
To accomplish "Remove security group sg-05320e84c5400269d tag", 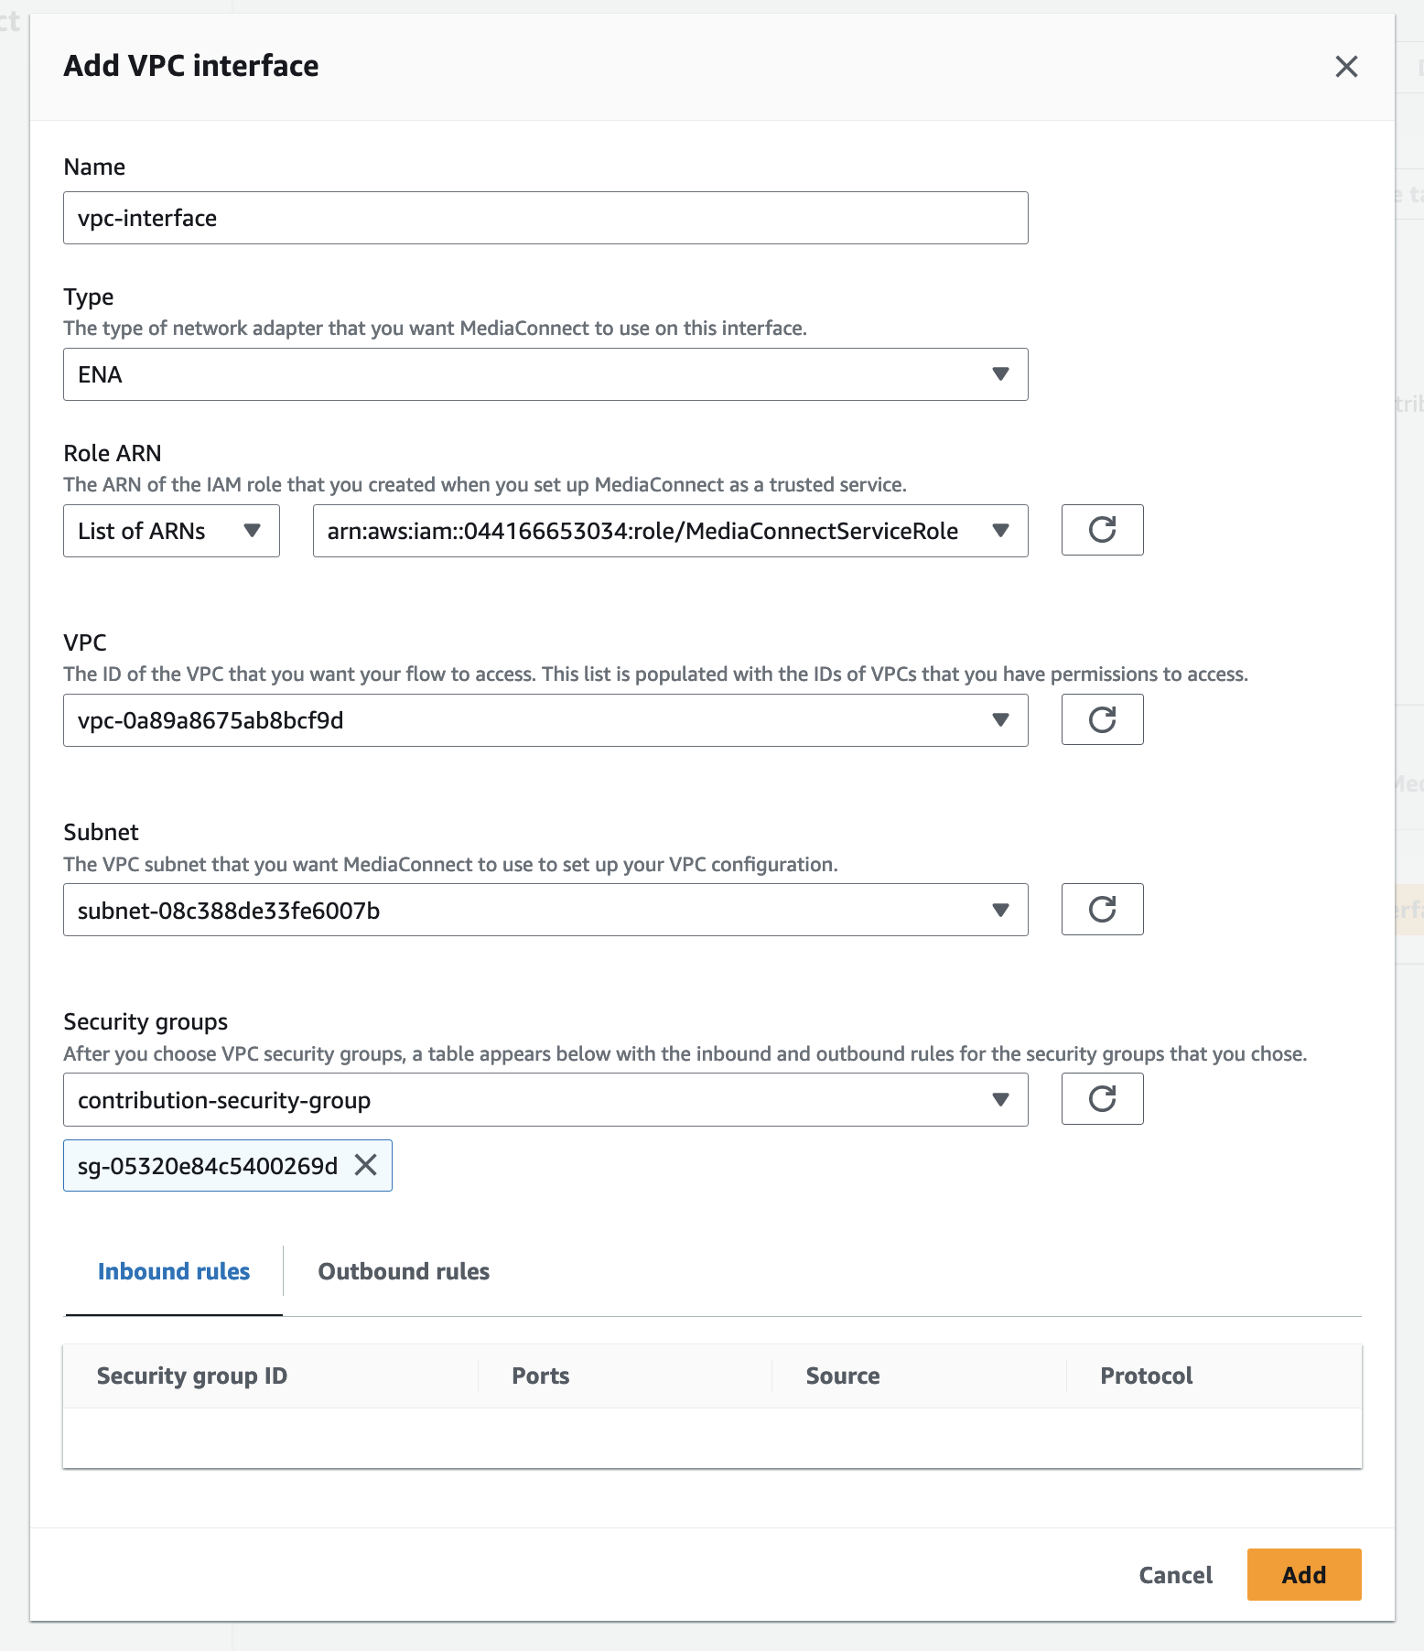I will pyautogui.click(x=366, y=1165).
